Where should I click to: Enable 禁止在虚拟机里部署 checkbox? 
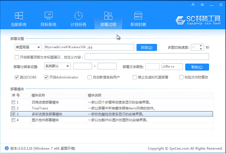click(x=135, y=77)
